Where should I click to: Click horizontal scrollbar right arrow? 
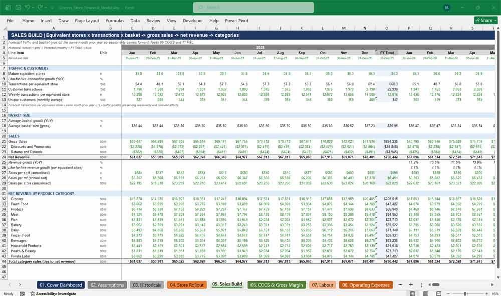click(492, 285)
